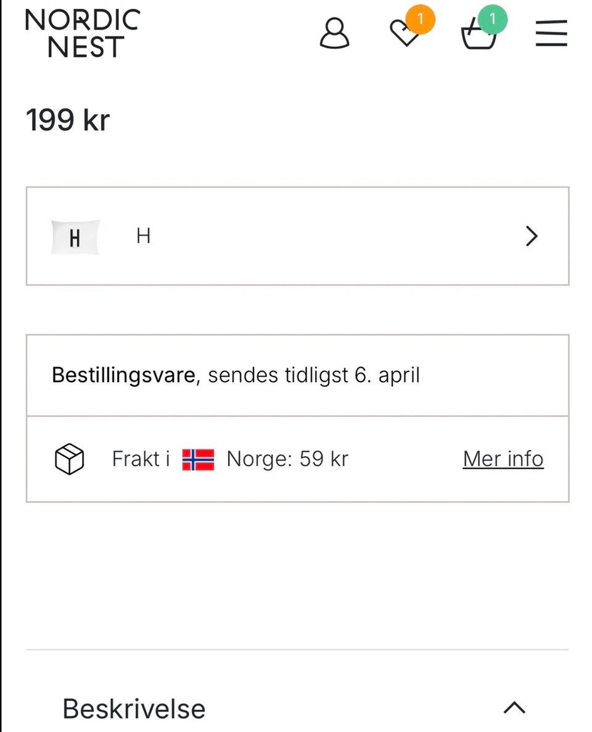
Task: Collapse Beskrivelse with the up chevron
Action: 514,708
